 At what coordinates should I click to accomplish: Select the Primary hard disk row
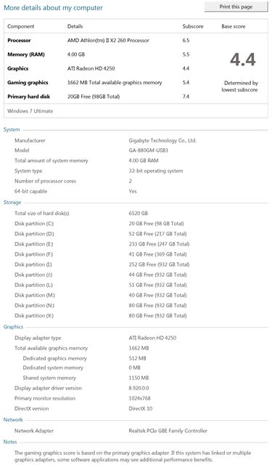click(x=98, y=97)
